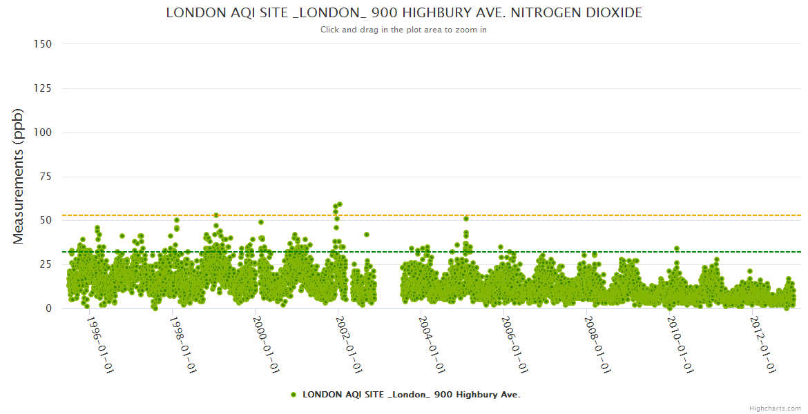Click the orange dashed threshold line
This screenshot has height=414, width=808.
point(552,215)
